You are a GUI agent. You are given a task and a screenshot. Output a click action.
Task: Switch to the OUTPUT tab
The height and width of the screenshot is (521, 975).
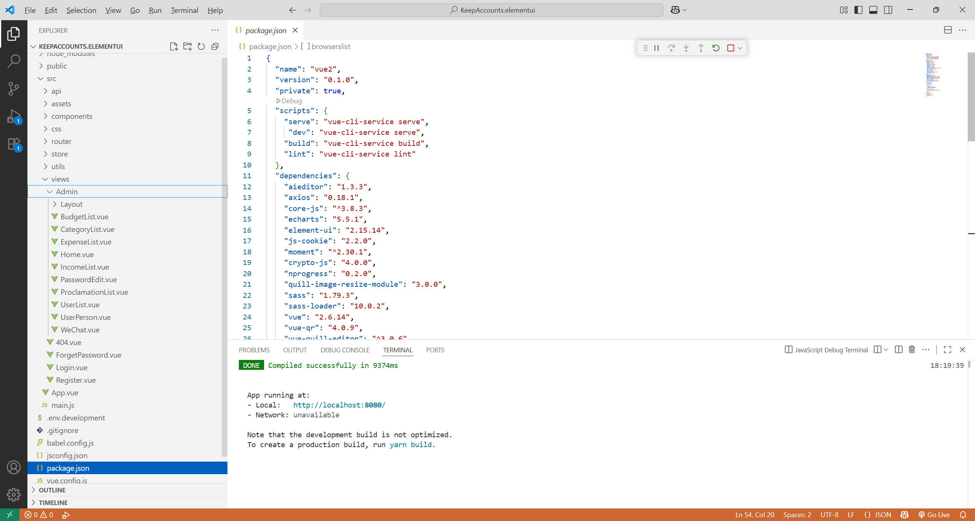pyautogui.click(x=295, y=350)
